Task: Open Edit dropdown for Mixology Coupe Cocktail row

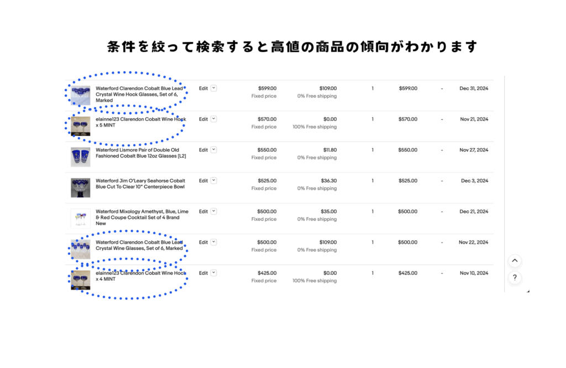Action: [214, 212]
